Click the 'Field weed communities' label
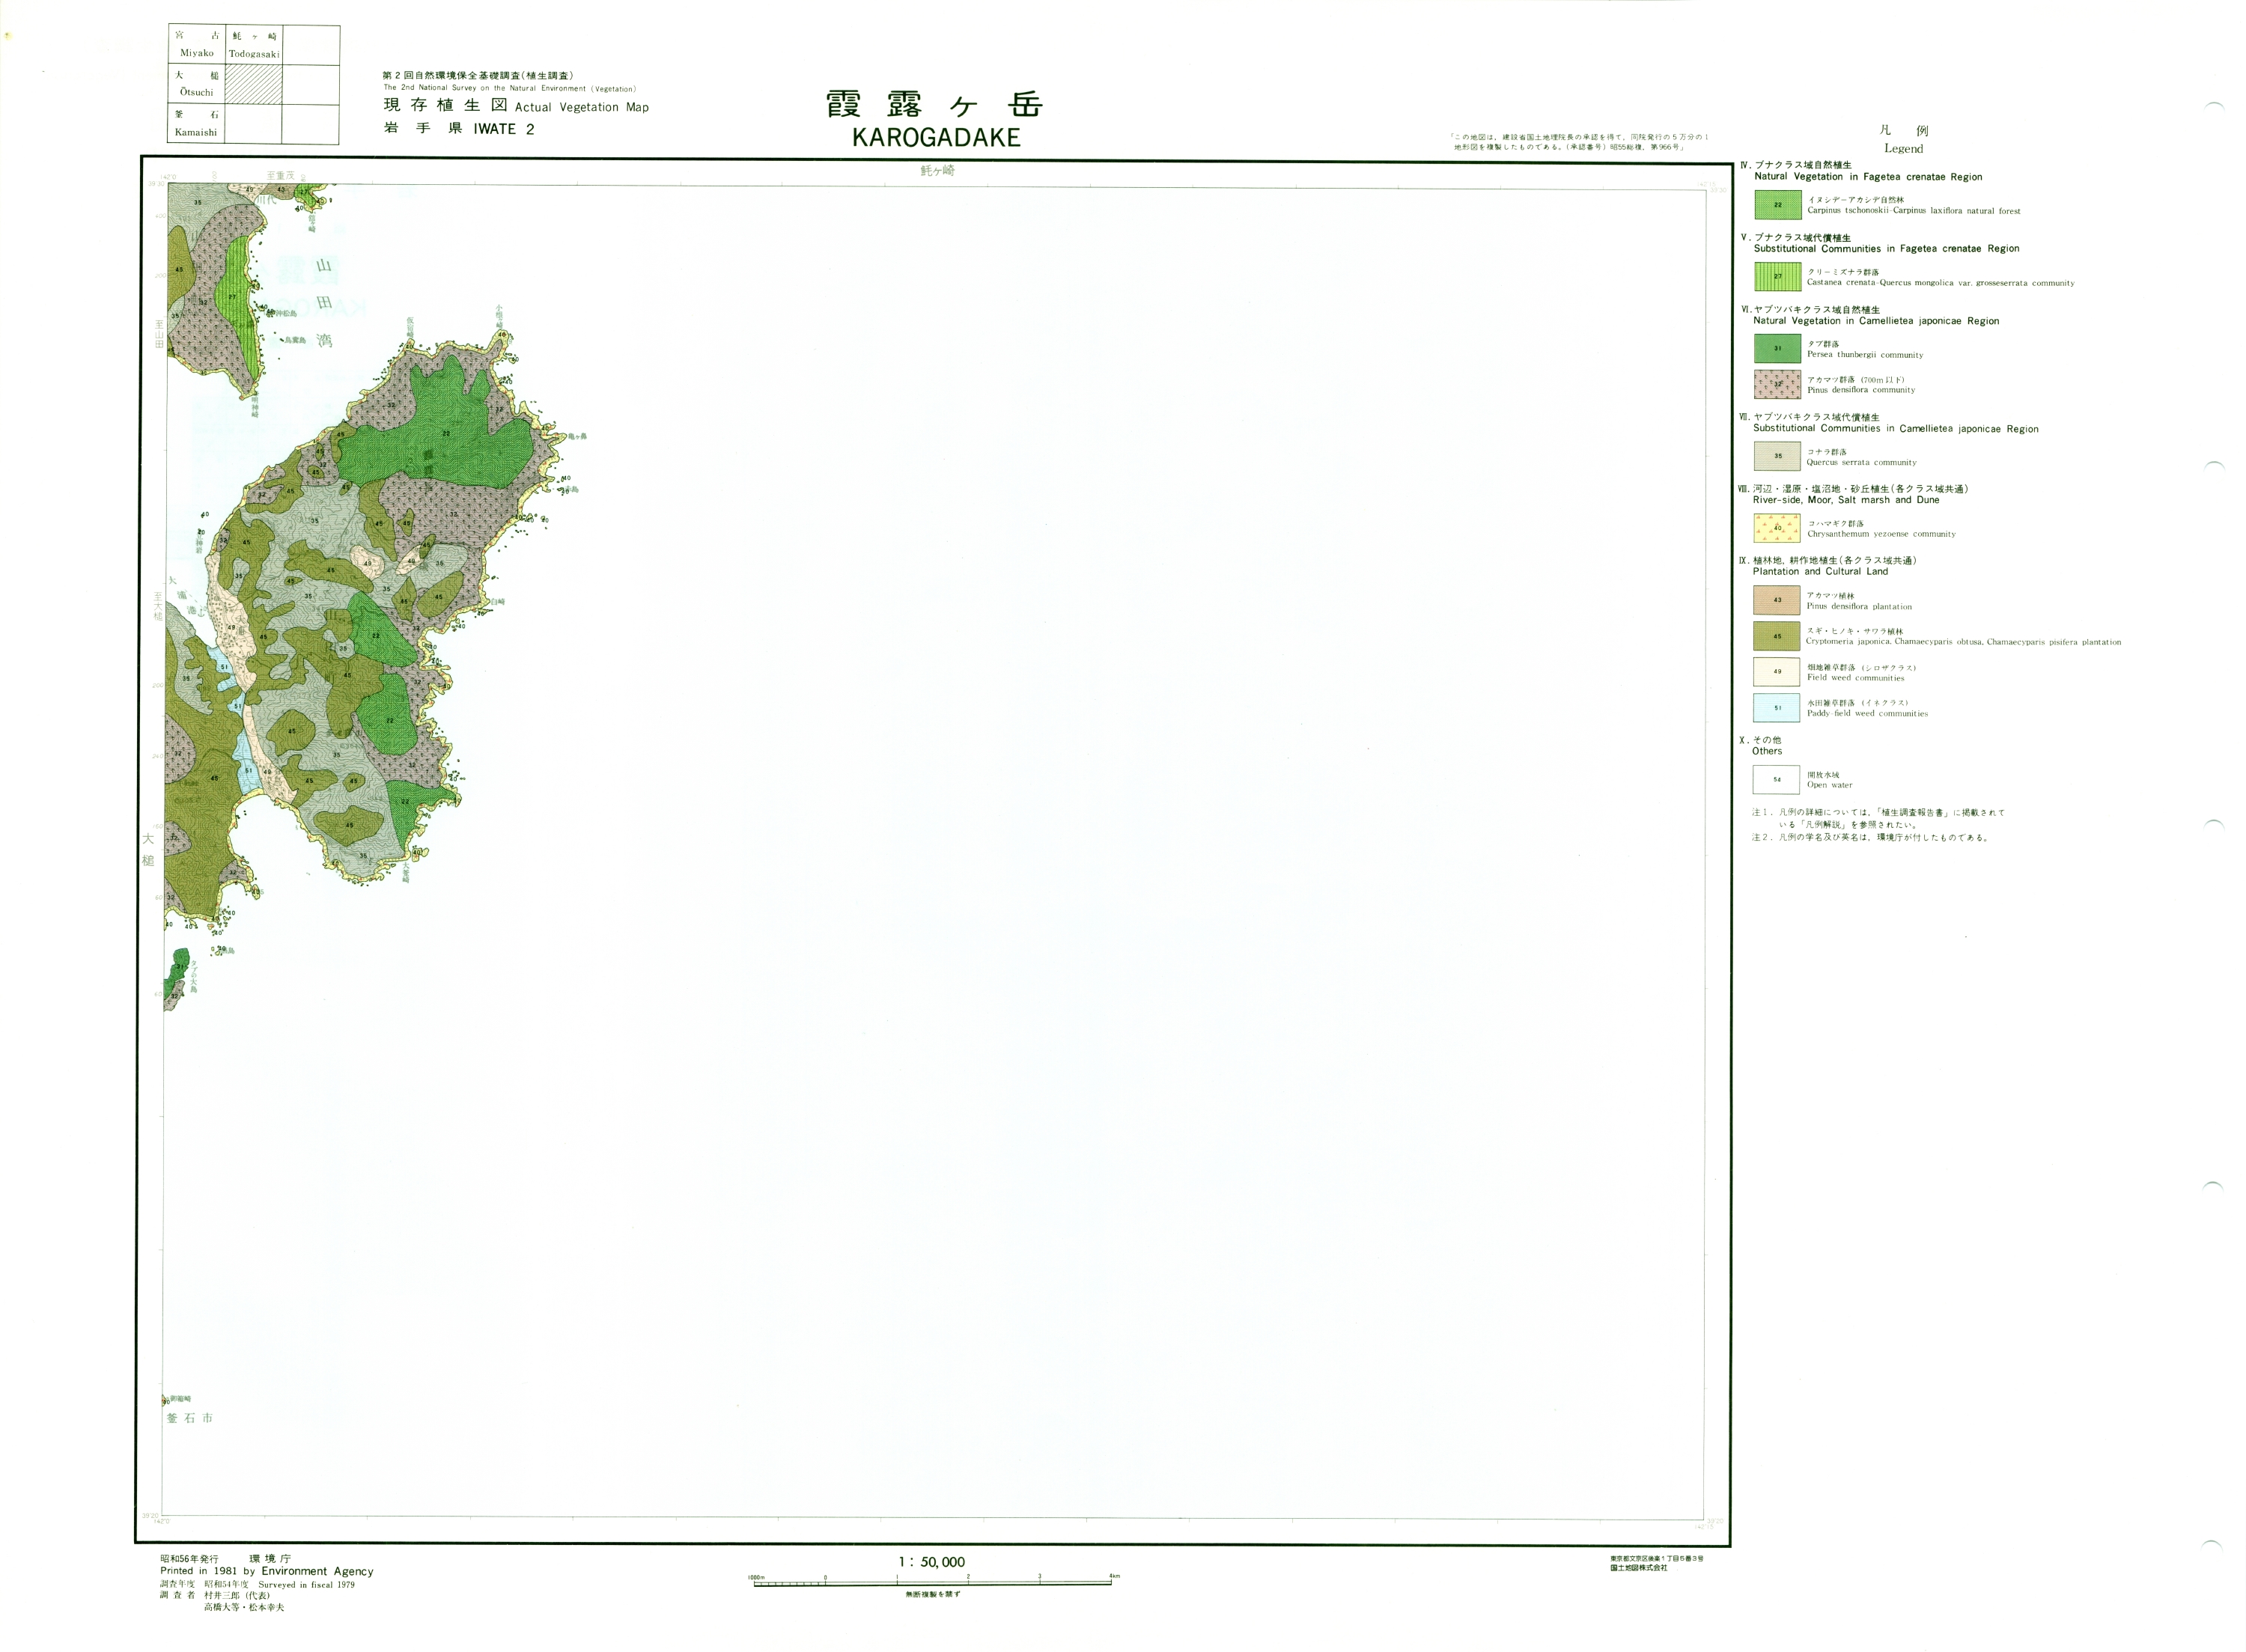 [x=1855, y=678]
